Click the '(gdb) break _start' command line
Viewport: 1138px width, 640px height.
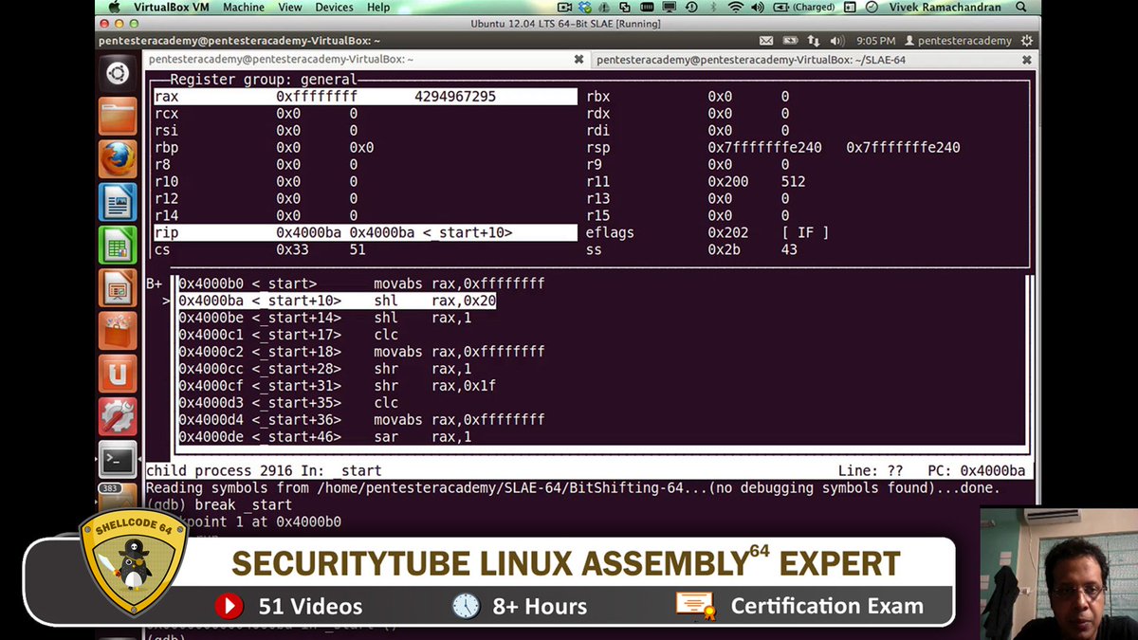[x=219, y=505]
